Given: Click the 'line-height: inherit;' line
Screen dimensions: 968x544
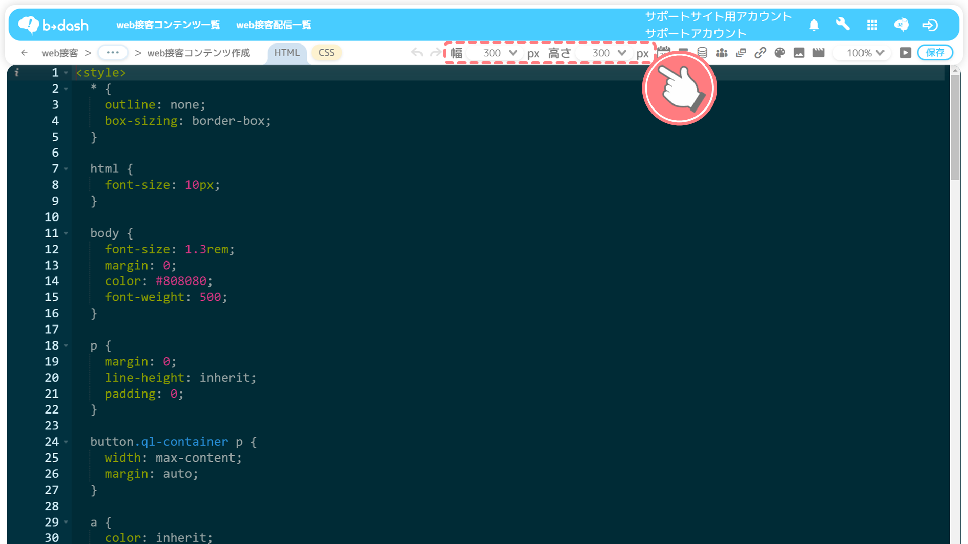Looking at the screenshot, I should (x=180, y=377).
